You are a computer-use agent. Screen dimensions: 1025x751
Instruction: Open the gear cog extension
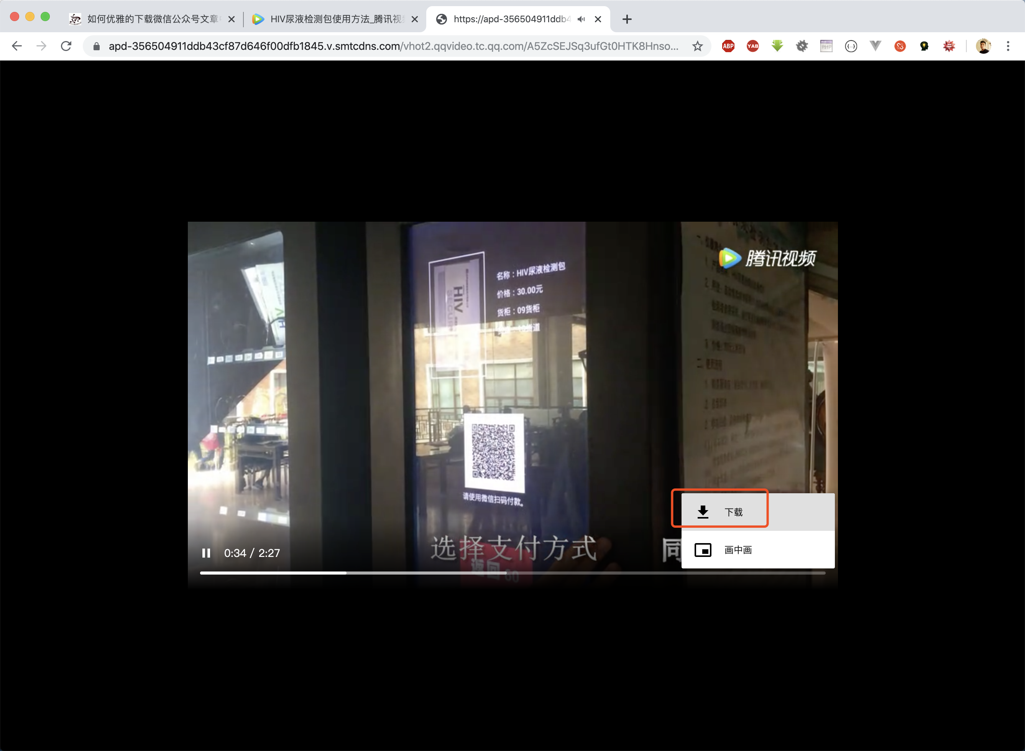click(x=802, y=46)
